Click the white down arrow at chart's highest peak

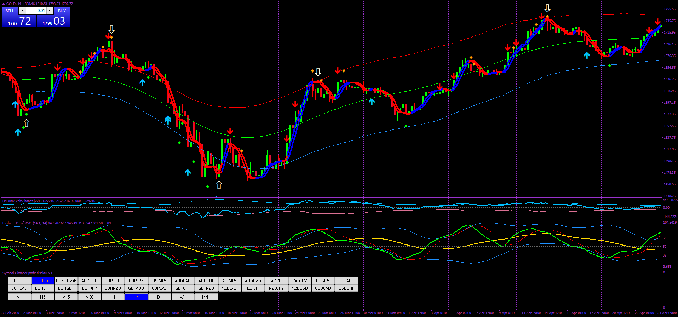coord(547,8)
